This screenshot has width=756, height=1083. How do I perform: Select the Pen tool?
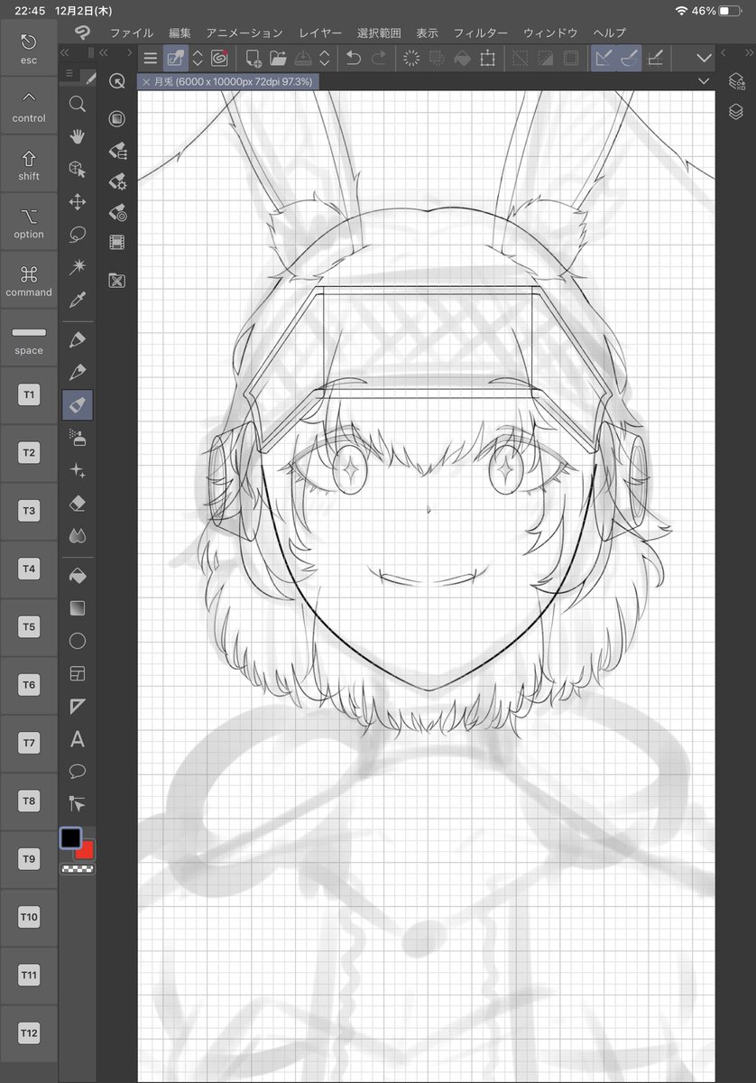click(78, 339)
